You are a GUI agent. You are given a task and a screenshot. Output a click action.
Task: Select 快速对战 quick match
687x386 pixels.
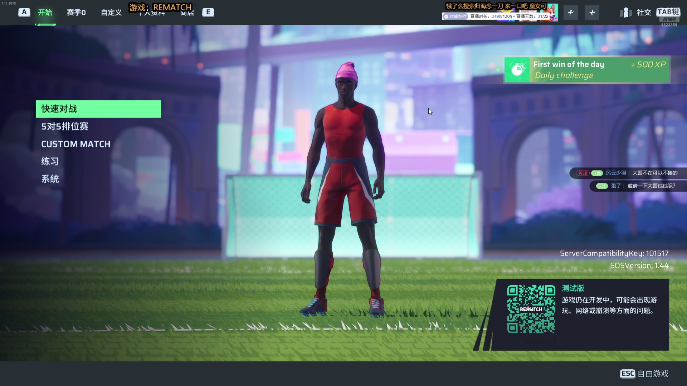[x=98, y=109]
